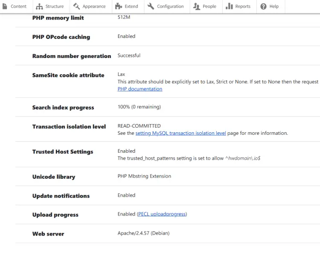Click the Trusted Host Settings row heading
320x253 pixels.
pyautogui.click(x=63, y=152)
